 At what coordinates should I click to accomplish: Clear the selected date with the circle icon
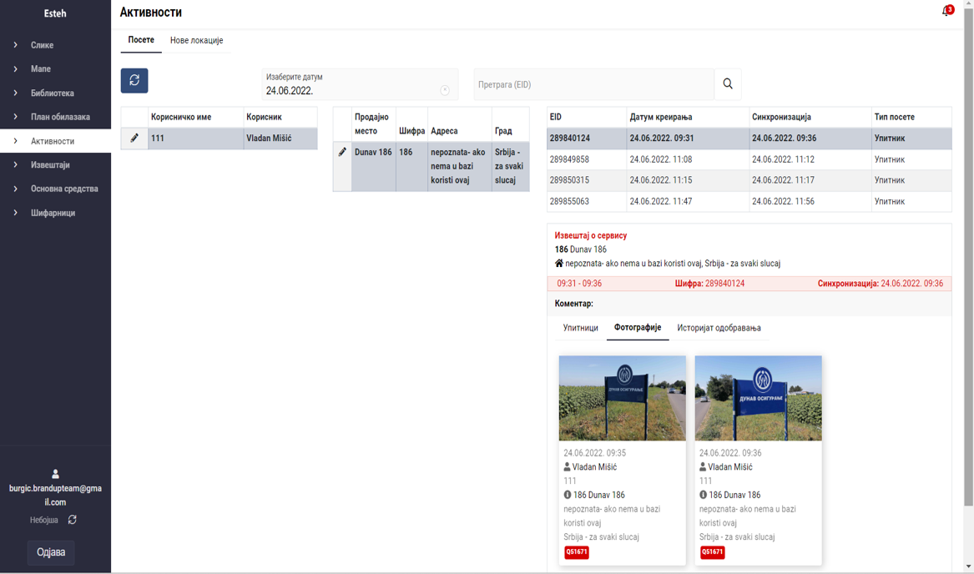[x=445, y=91]
